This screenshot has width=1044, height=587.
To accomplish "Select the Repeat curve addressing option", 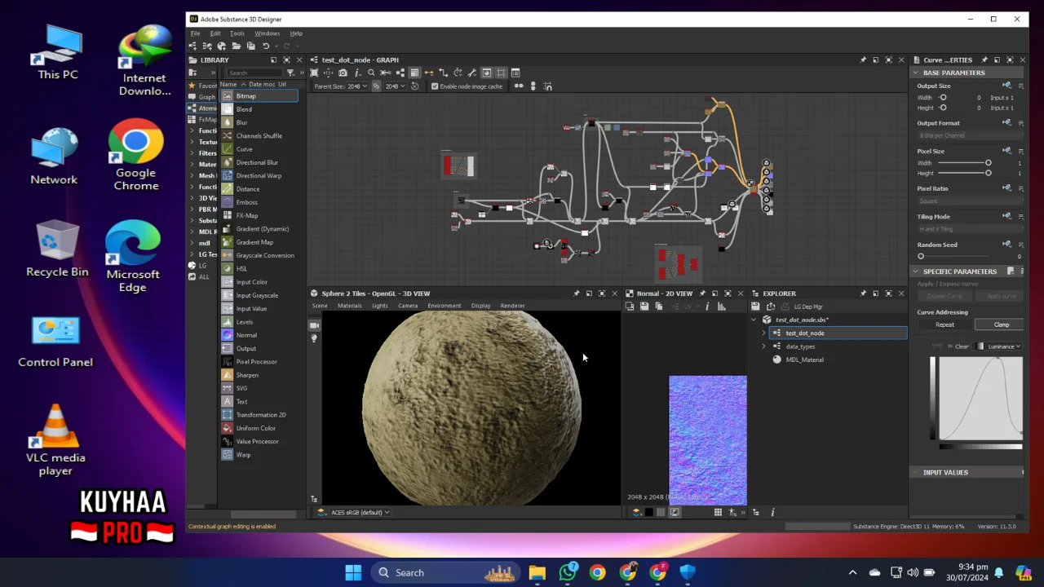I will [944, 324].
